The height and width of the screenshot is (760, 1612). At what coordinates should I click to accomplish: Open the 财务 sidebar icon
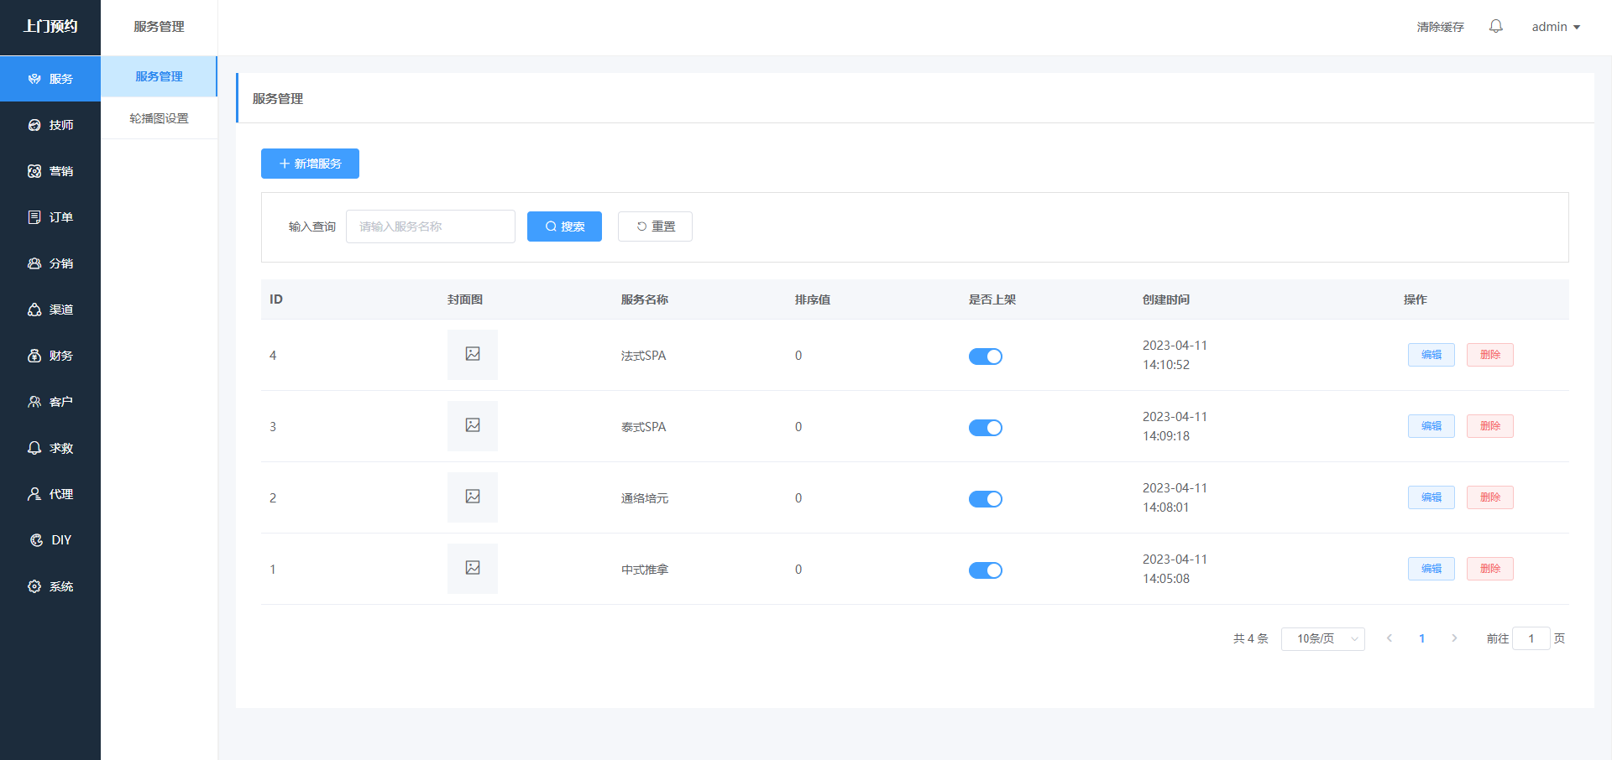tap(34, 356)
